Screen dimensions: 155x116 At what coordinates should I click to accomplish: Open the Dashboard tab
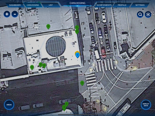15,5
